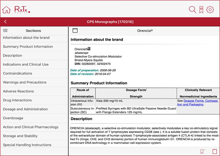Tap the Intravenous Infusion (IV) cell

click(x=83, y=102)
